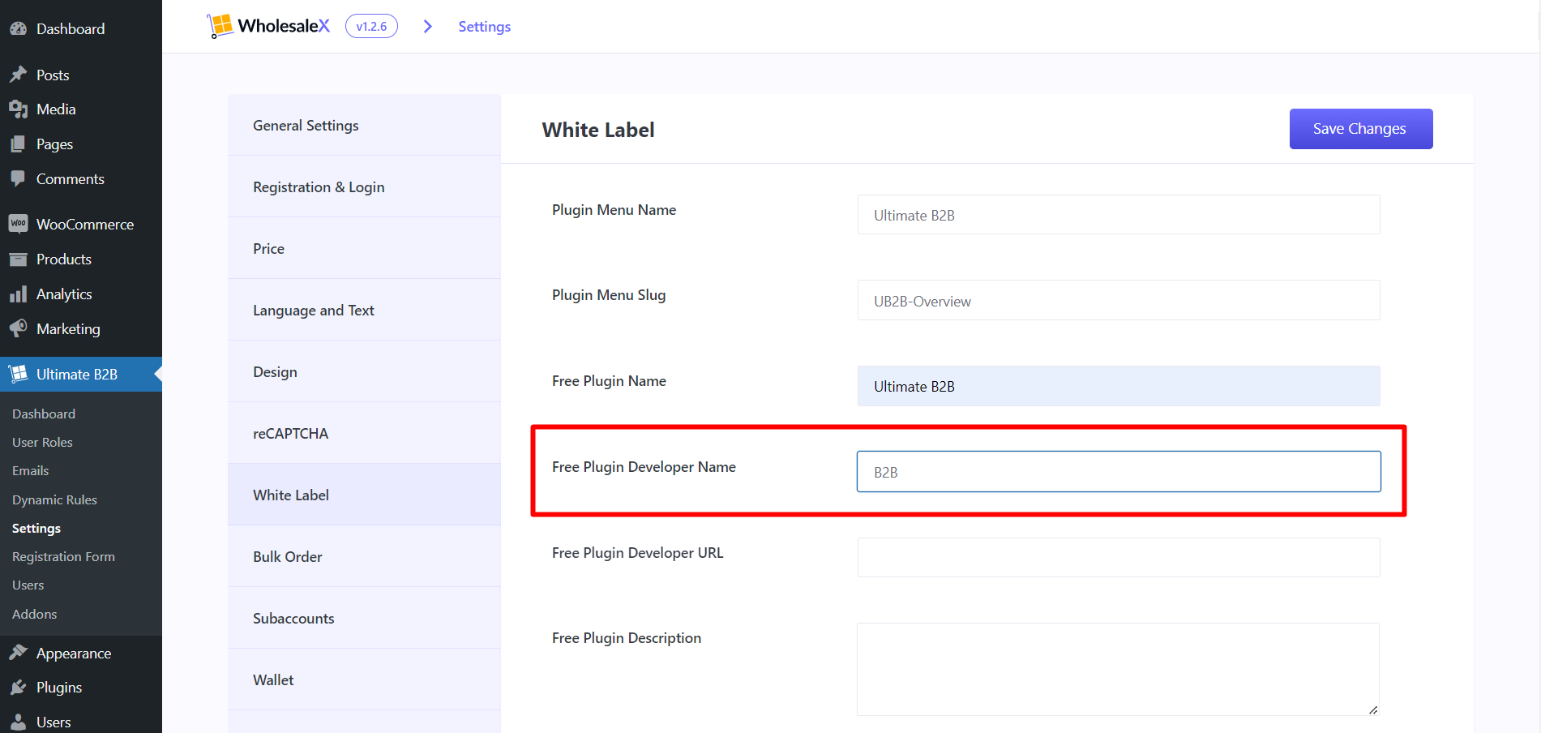Open Subaccounts settings tab
The image size is (1541, 733).
coord(364,619)
